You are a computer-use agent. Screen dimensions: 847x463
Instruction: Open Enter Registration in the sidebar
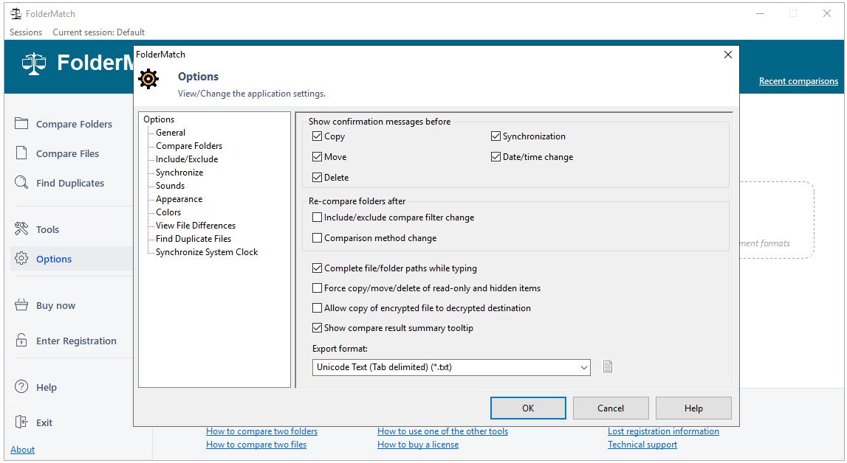click(76, 341)
